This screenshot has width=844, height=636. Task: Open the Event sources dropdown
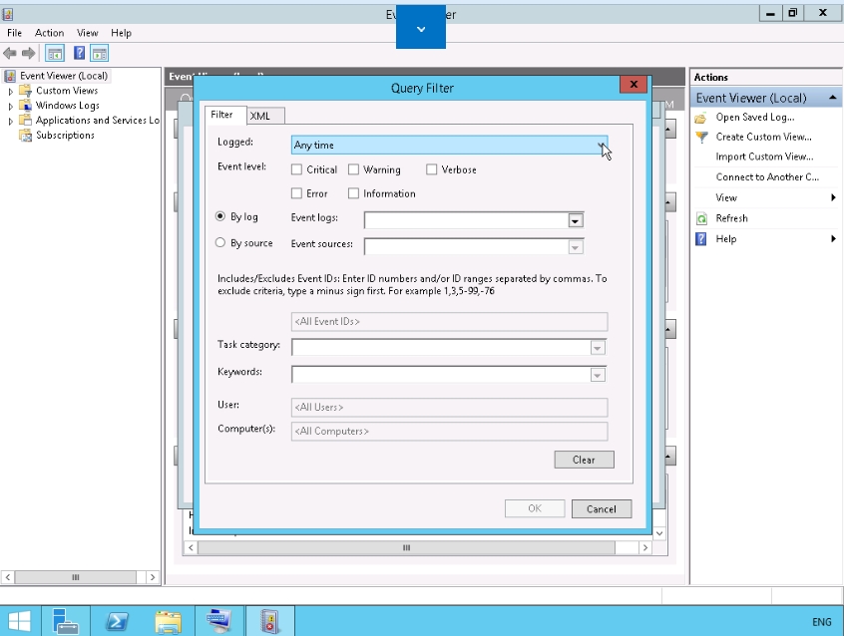coord(576,247)
